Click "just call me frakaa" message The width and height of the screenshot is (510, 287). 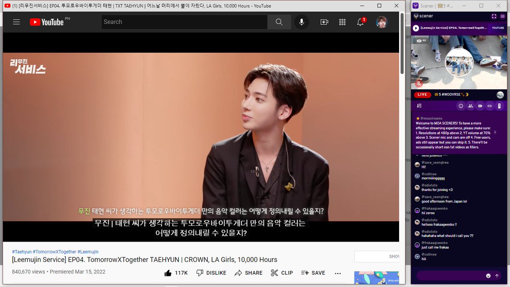(x=435, y=247)
